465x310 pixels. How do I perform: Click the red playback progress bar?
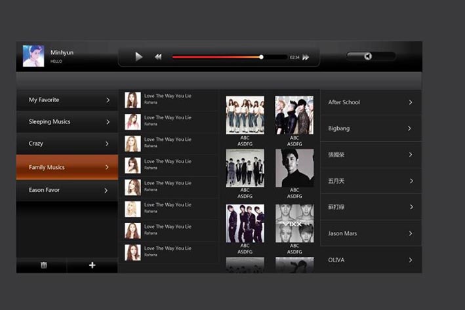tap(216, 57)
